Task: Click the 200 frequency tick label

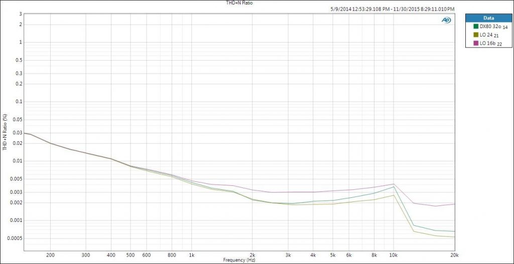Action: pos(51,255)
